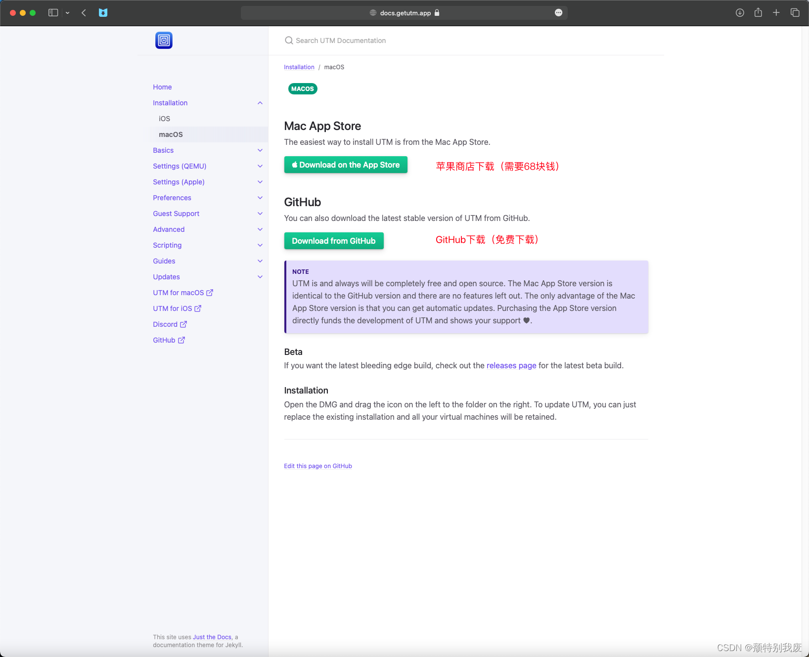The width and height of the screenshot is (809, 657).
Task: Open the sidebar options dropdown arrow
Action: [68, 13]
